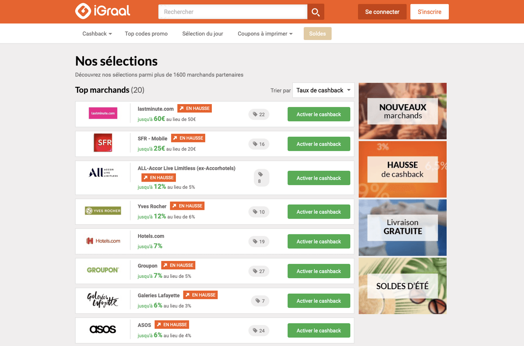Click EN HAUSSE badge next to Galeries Lafayette

pos(200,295)
